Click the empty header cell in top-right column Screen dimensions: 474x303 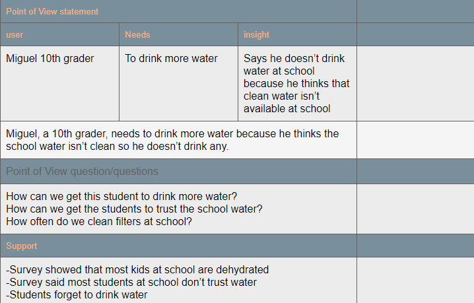(415, 11)
